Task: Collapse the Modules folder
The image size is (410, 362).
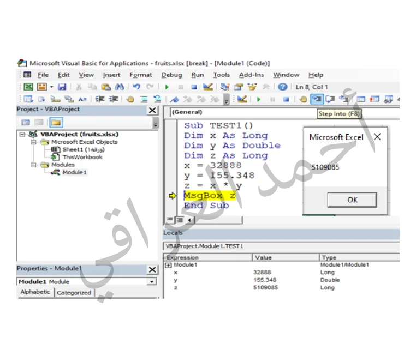Action: [33, 165]
